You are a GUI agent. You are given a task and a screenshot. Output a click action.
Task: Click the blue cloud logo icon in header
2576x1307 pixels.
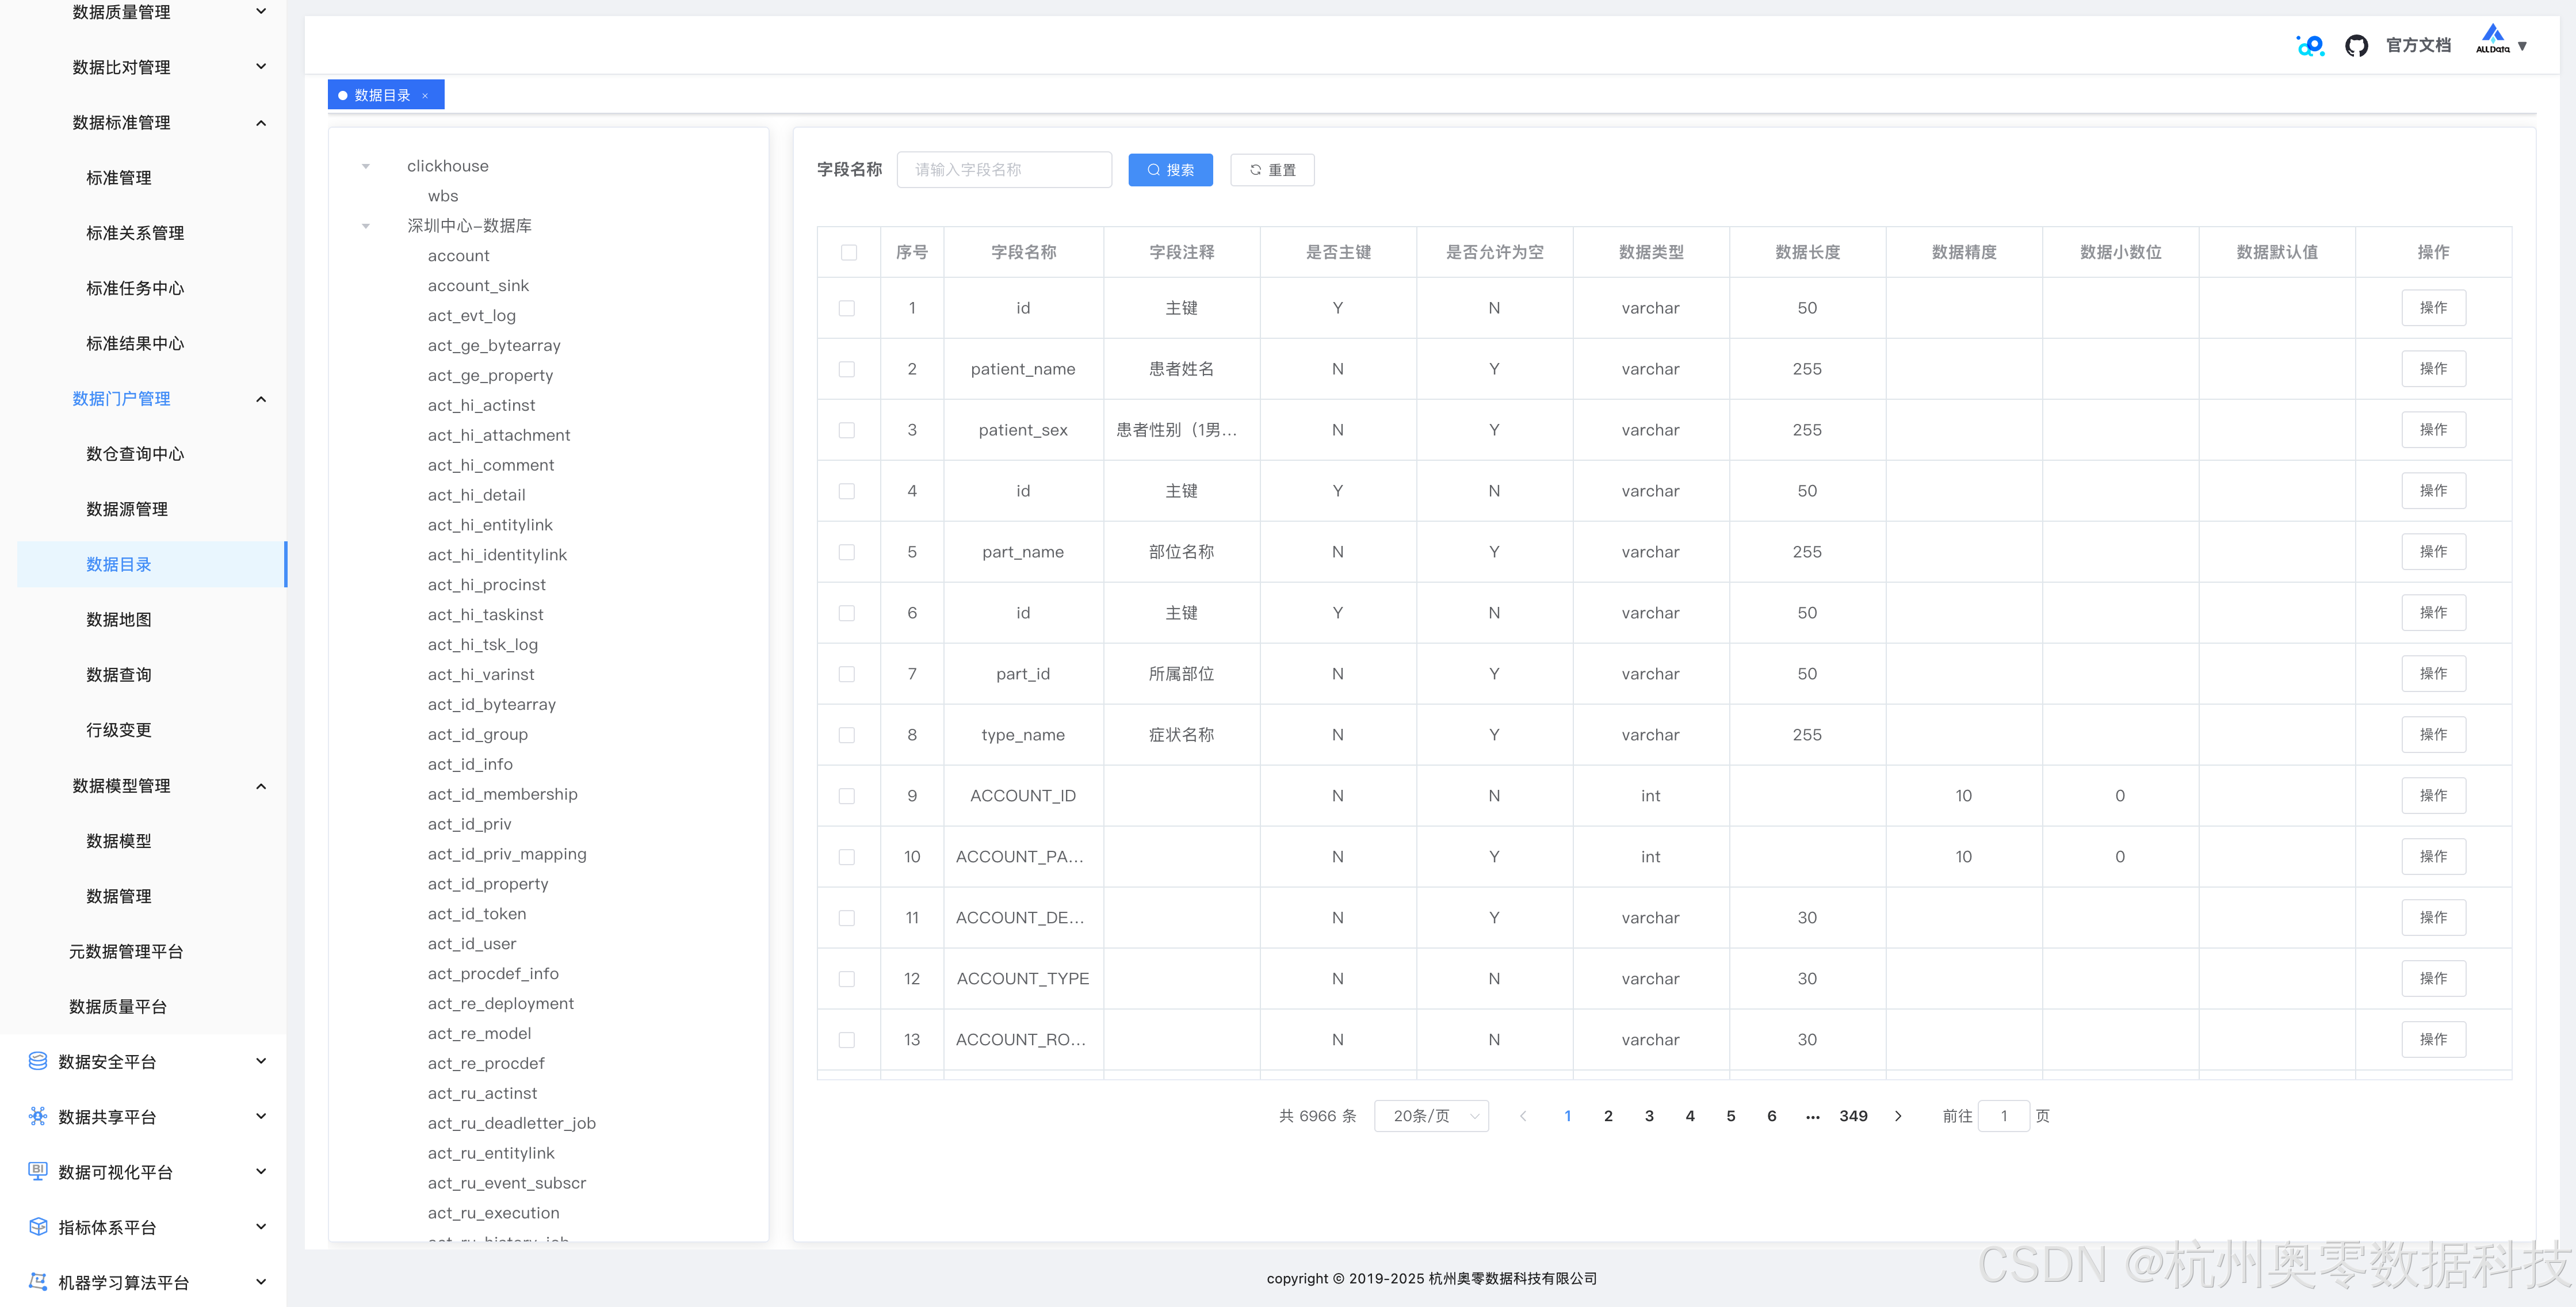point(2310,45)
